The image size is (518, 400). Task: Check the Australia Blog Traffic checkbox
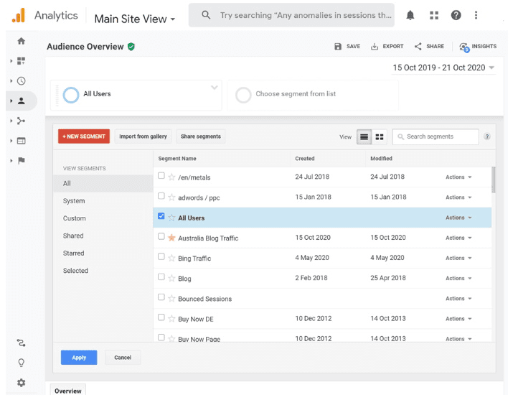(x=161, y=236)
